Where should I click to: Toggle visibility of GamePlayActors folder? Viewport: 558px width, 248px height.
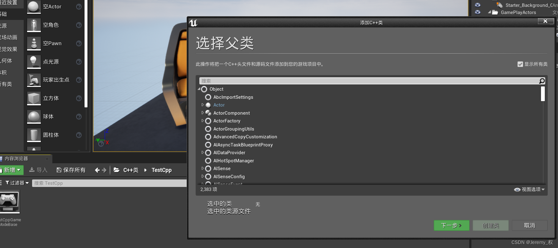478,12
